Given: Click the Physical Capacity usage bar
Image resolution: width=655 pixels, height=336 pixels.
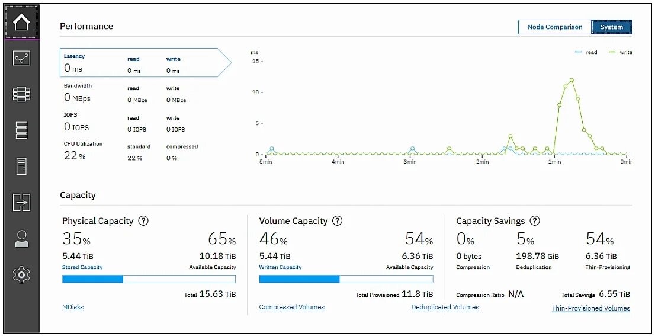Looking at the screenshot, I should point(149,279).
